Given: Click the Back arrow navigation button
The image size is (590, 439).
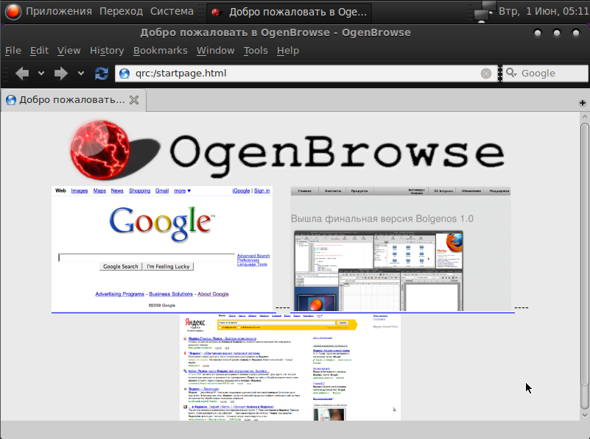Looking at the screenshot, I should click(22, 74).
